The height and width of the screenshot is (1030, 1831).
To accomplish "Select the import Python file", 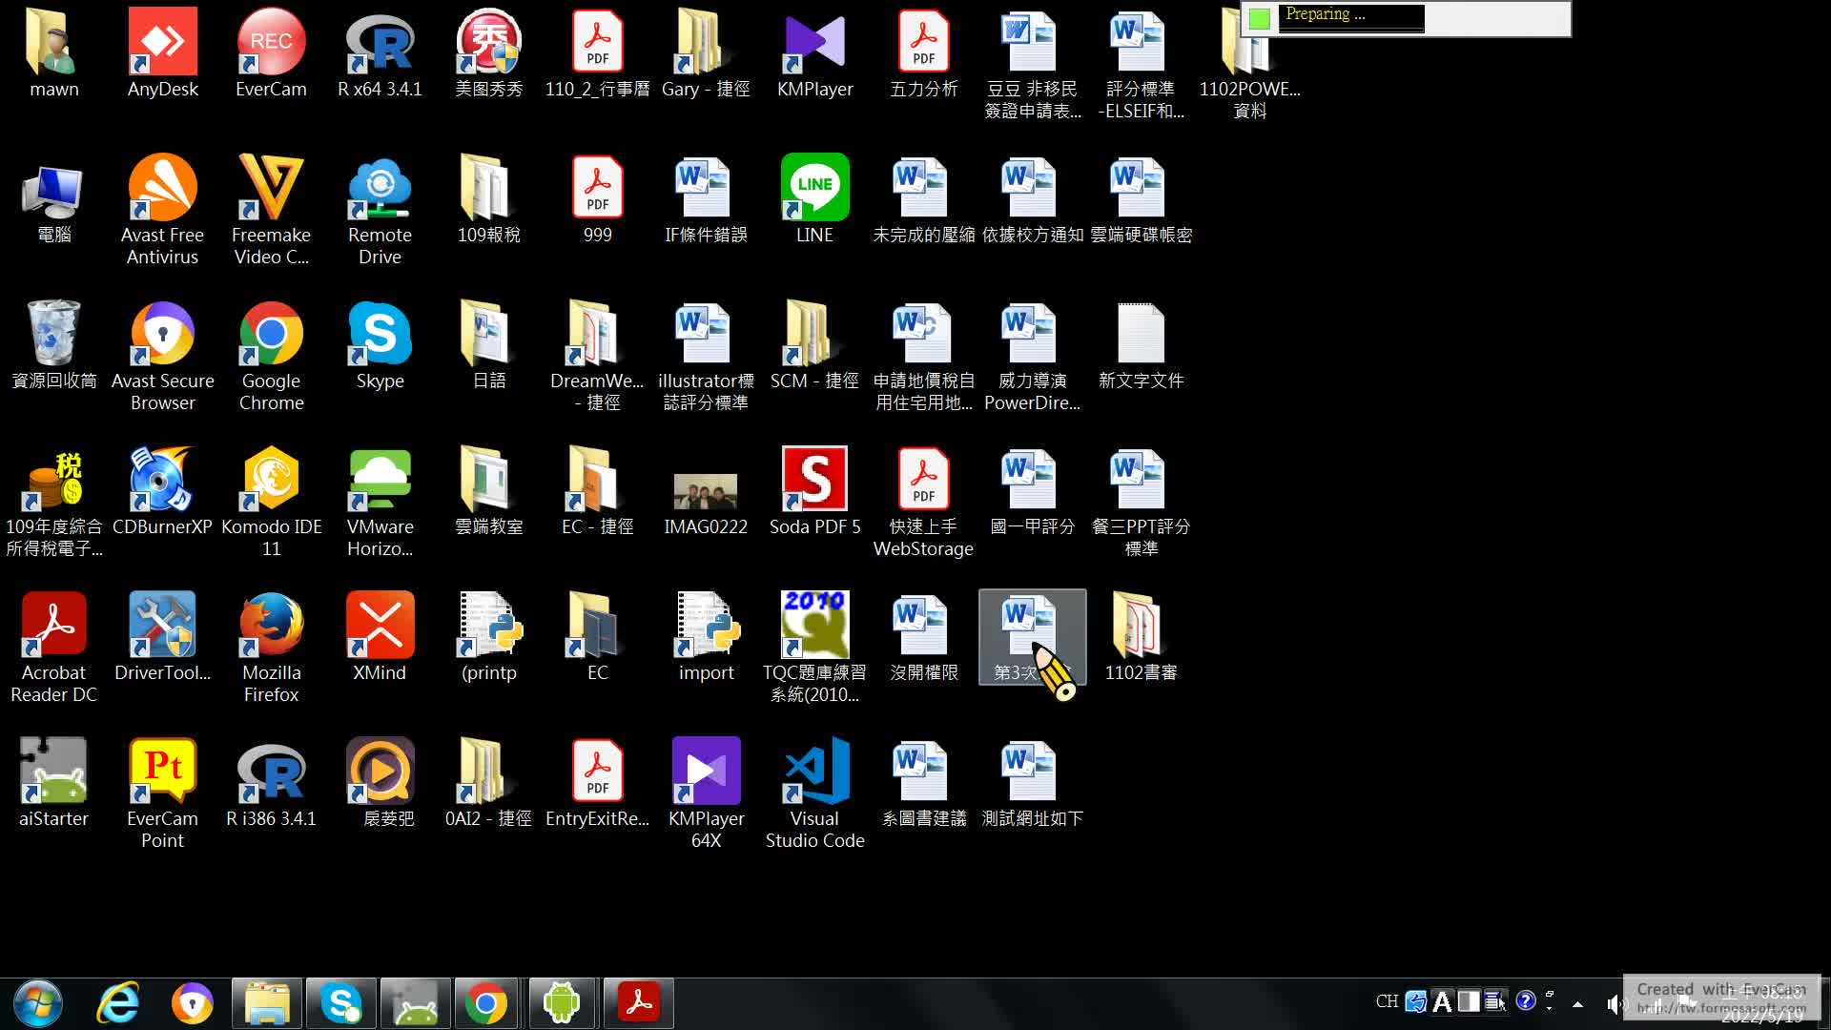I will [x=706, y=637].
